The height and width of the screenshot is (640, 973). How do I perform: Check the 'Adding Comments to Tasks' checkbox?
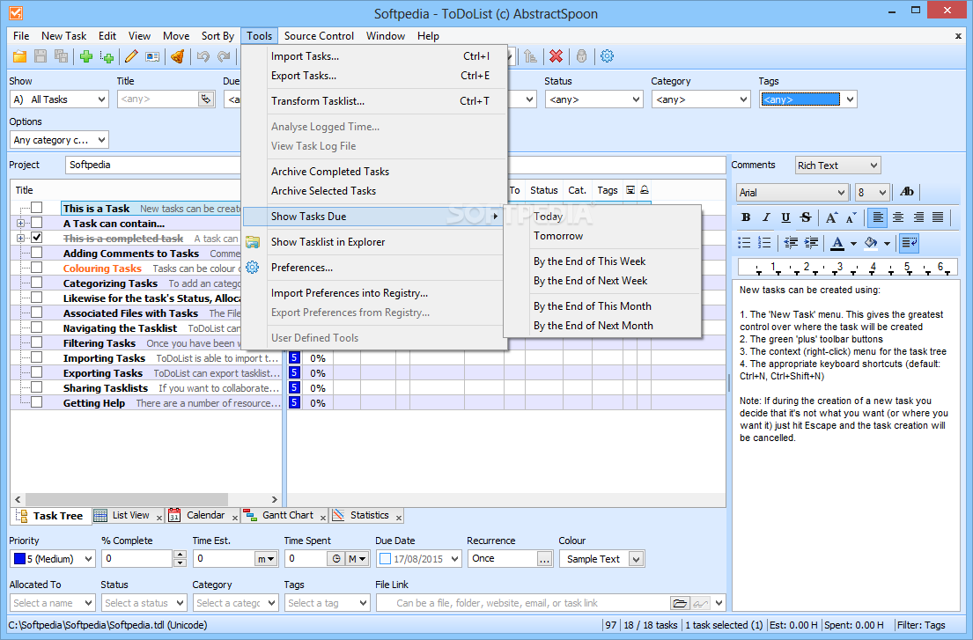click(x=37, y=253)
